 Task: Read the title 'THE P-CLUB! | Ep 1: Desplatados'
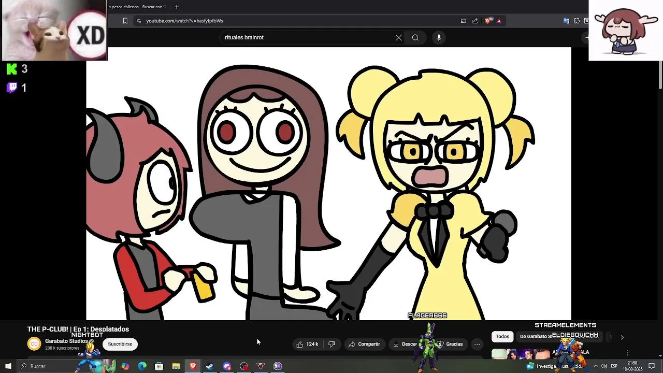[78, 329]
